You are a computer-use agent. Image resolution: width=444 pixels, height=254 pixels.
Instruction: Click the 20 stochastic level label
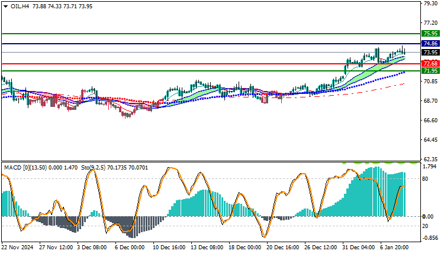click(x=425, y=226)
